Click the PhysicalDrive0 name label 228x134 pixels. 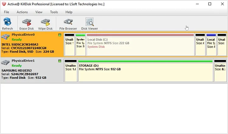coord(23,35)
